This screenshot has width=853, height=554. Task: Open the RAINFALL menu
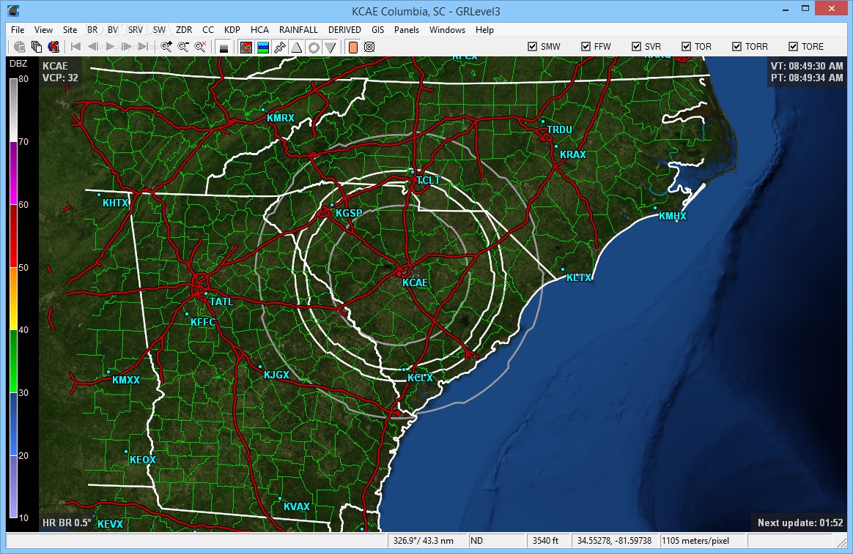point(298,30)
